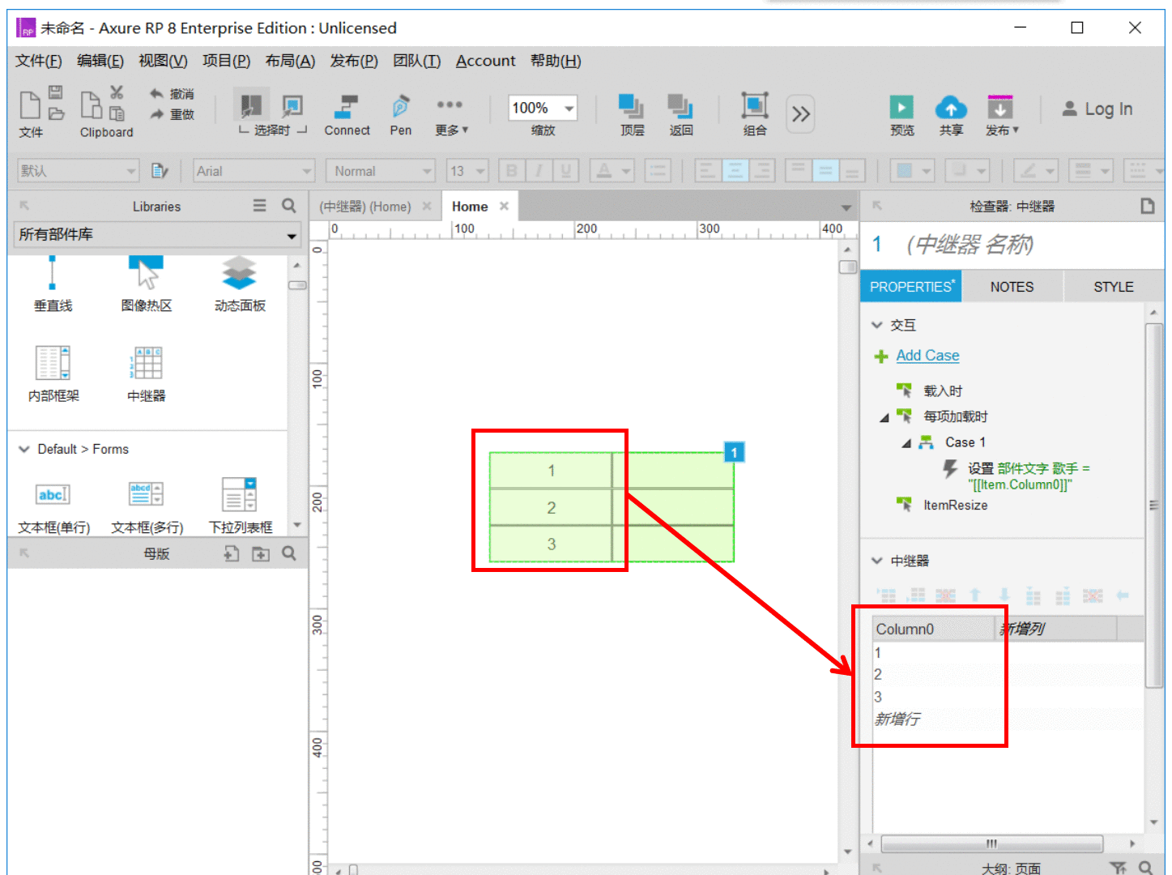1172x875 pixels.
Task: Open the 编辑 menu
Action: coord(100,61)
